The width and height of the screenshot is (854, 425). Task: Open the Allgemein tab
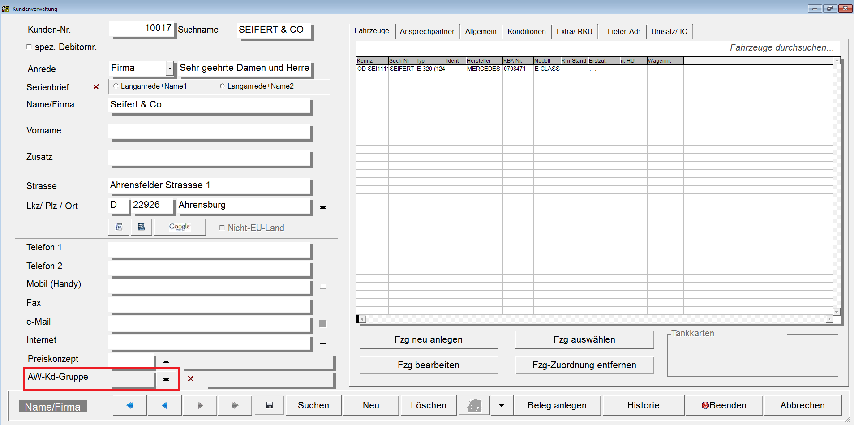[x=481, y=32]
